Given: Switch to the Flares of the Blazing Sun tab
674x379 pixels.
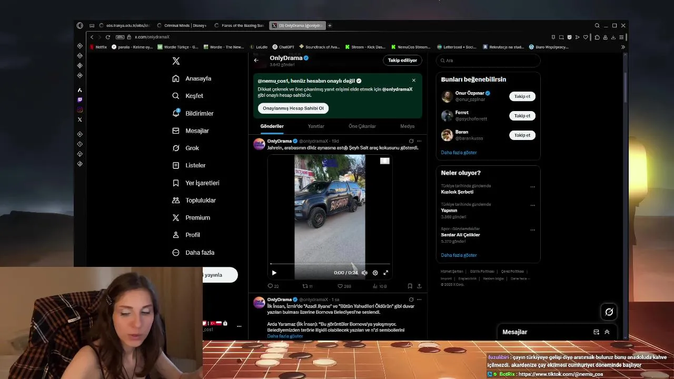Looking at the screenshot, I should coord(239,25).
